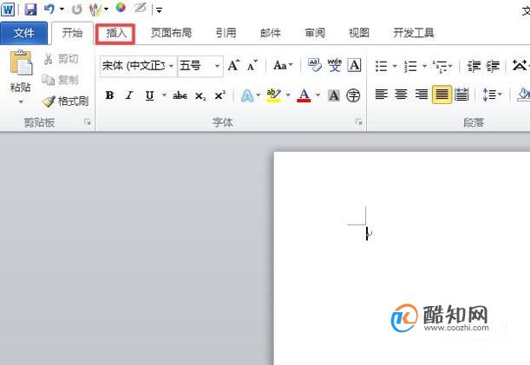
Task: Open the undo history dropdown arrow
Action: 62,10
